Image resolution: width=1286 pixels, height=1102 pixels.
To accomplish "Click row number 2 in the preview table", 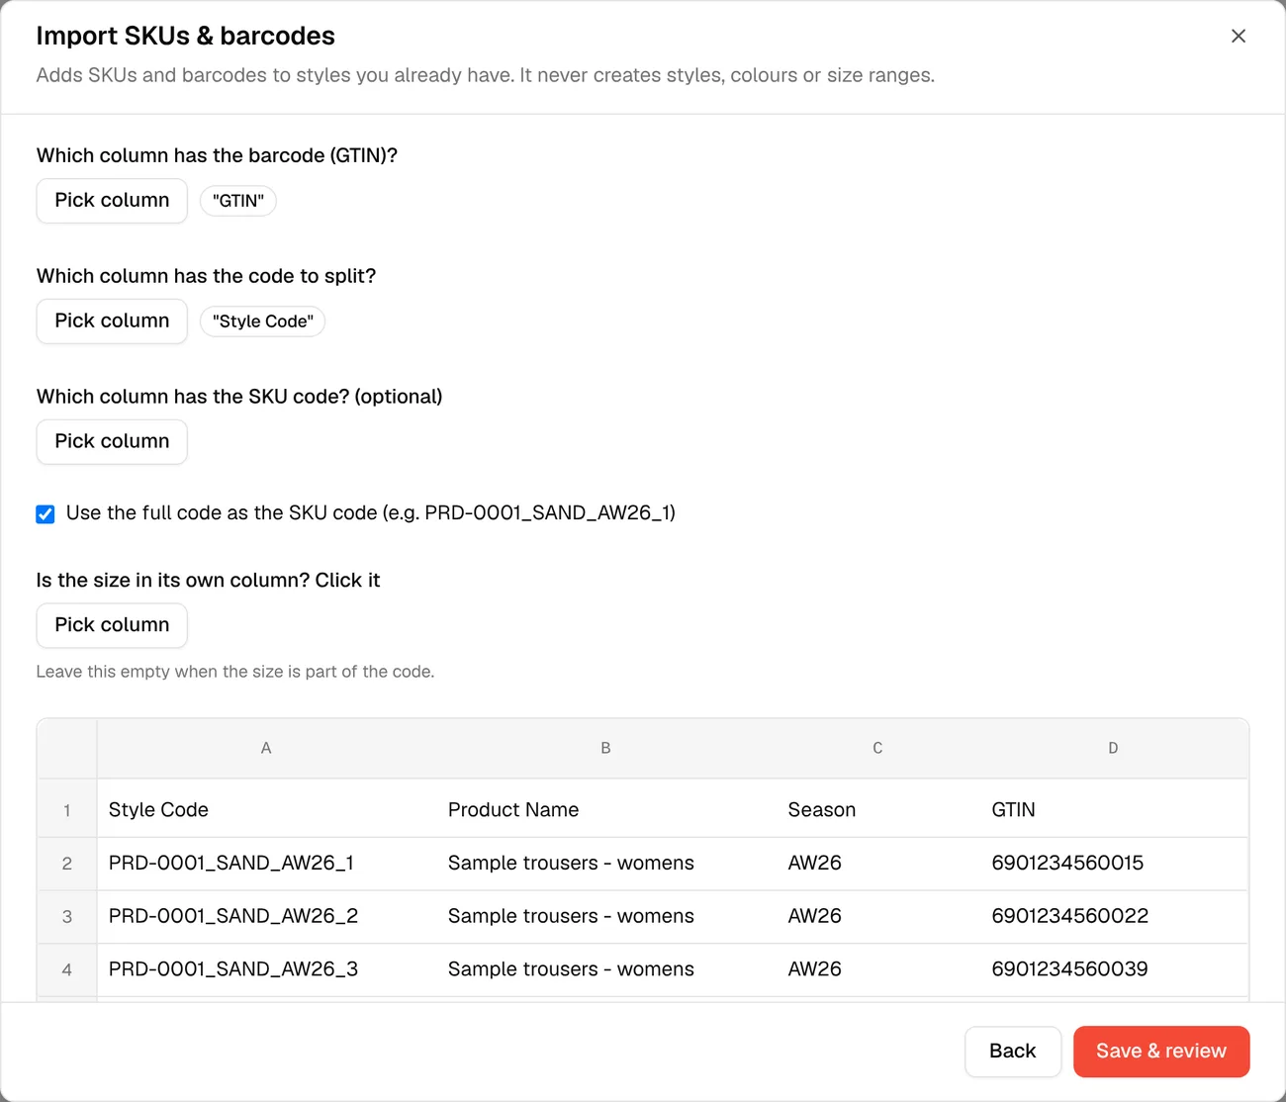I will 67,864.
